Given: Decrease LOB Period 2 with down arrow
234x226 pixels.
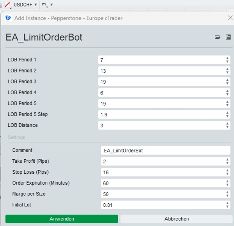Looking at the screenshot, I should (x=227, y=73).
